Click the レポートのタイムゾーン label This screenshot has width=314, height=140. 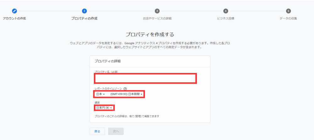108,89
